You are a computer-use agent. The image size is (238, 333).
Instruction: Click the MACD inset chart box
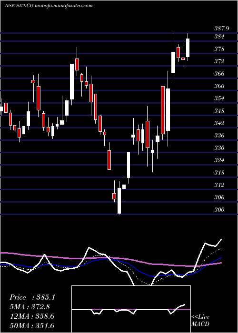tap(131, 309)
